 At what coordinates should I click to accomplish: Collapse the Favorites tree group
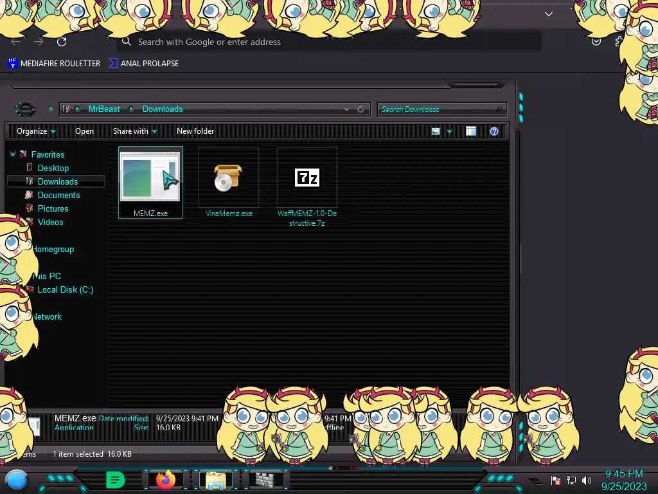click(x=13, y=154)
